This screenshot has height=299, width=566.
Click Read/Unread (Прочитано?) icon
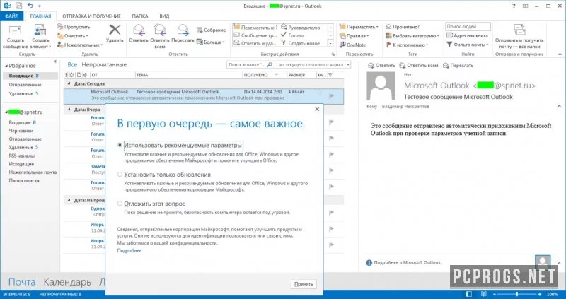388,27
